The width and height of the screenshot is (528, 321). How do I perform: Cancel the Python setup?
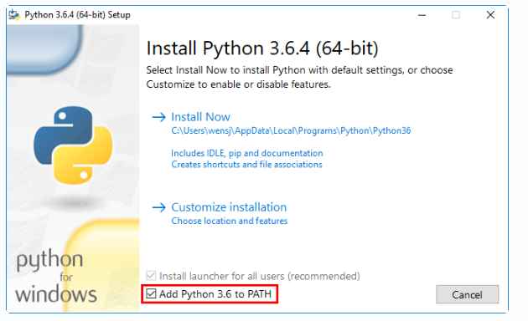pos(467,294)
